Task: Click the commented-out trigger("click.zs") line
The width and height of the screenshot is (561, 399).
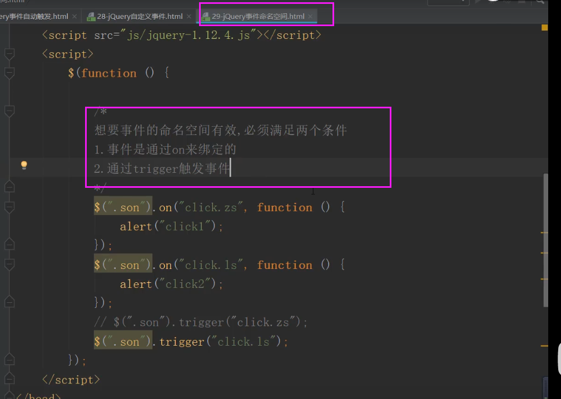Action: point(201,322)
